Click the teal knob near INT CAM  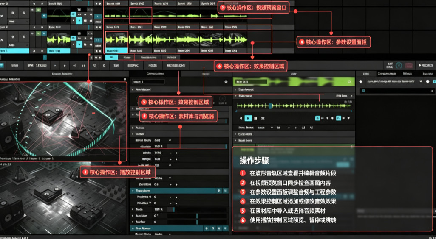[399, 66]
